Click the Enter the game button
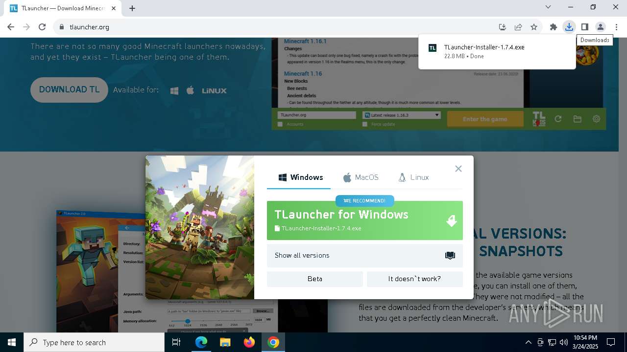The image size is (627, 352). click(x=485, y=119)
